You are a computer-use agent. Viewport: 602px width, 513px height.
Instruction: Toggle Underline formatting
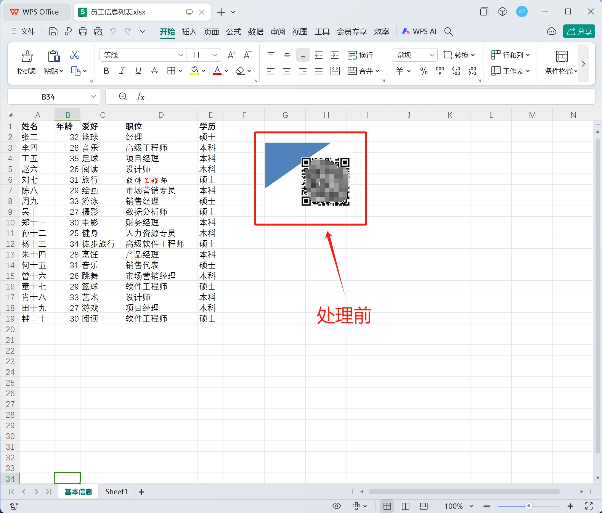coord(138,71)
